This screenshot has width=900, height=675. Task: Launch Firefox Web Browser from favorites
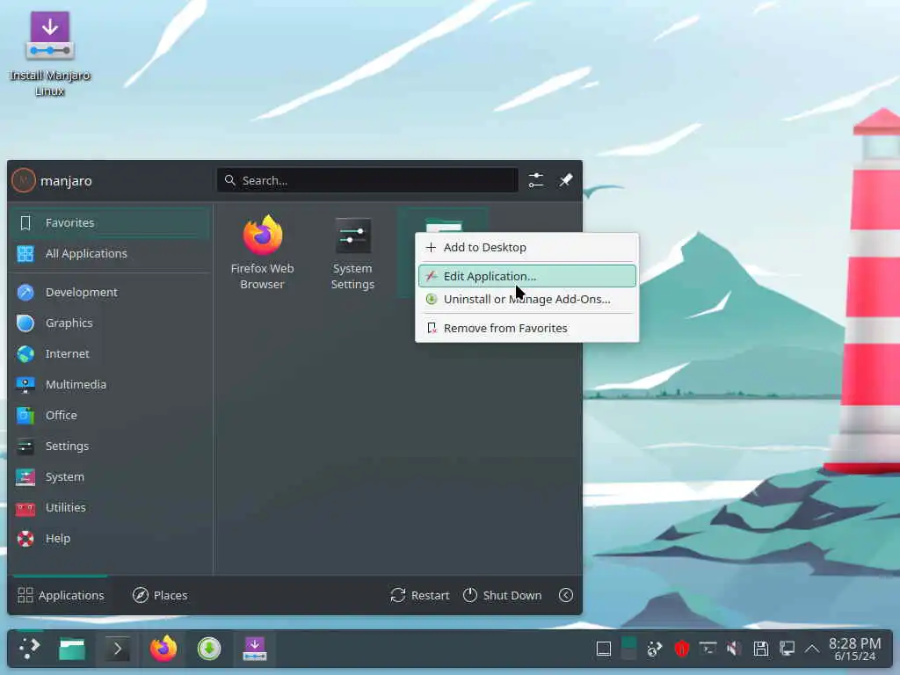click(x=262, y=252)
